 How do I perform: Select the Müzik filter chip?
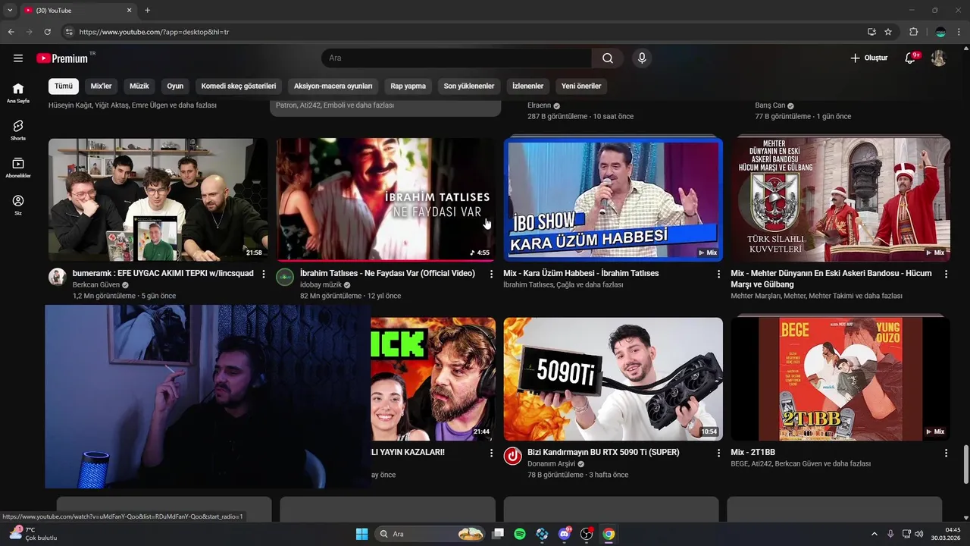139,86
